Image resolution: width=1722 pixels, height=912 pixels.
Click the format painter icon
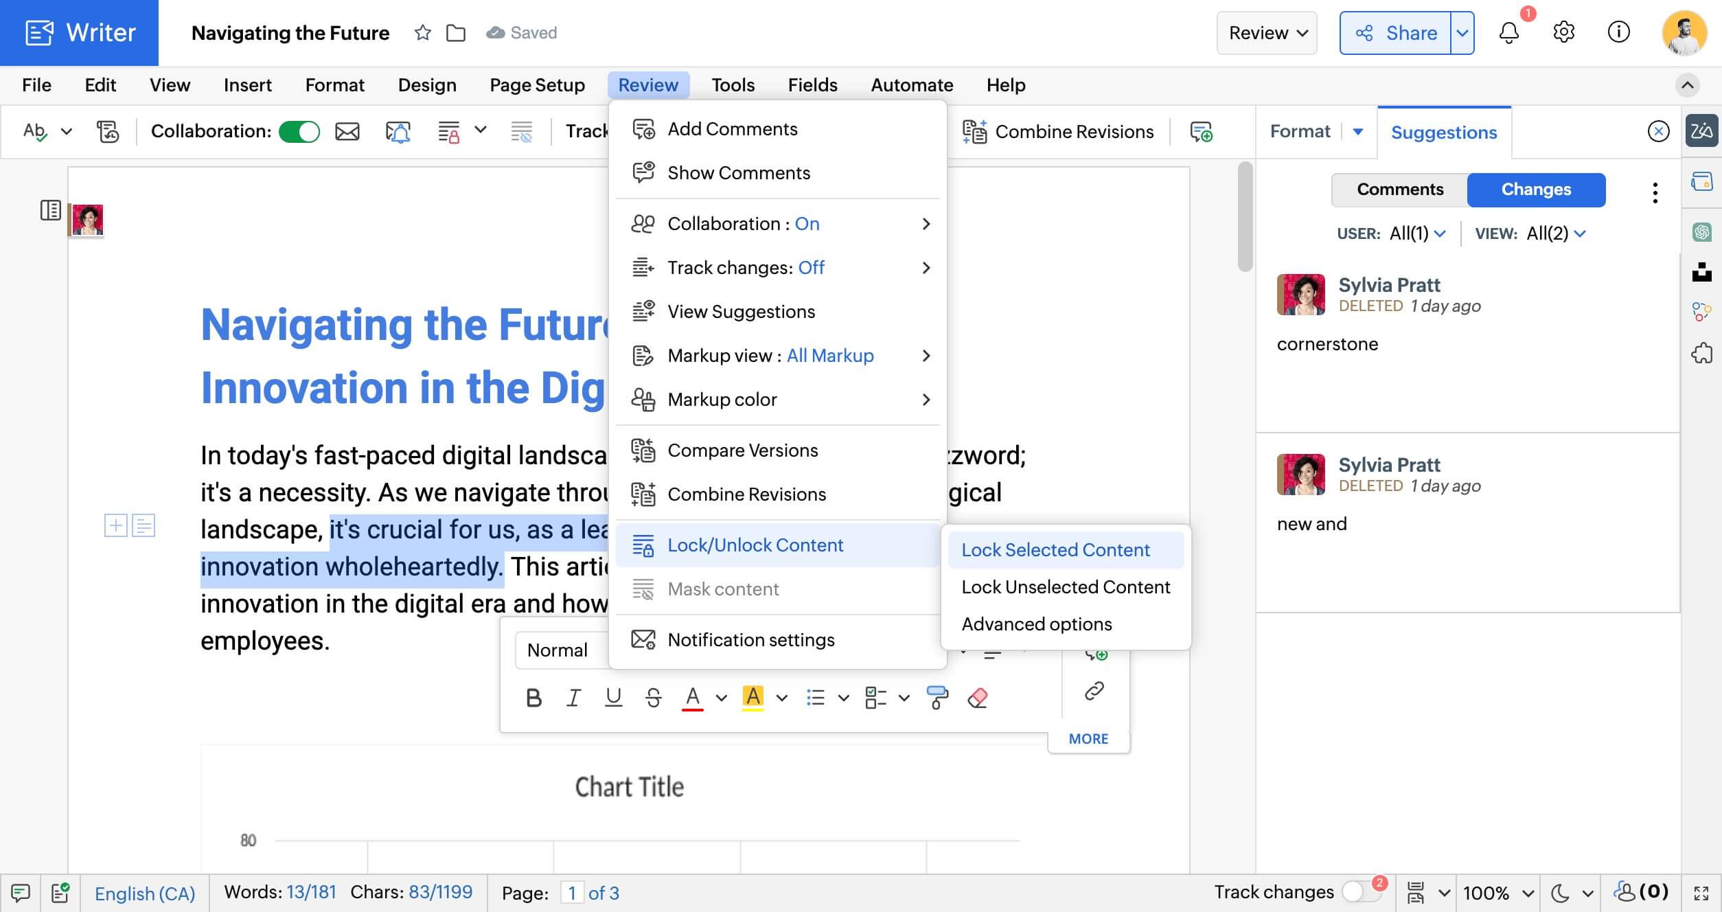[x=937, y=697]
